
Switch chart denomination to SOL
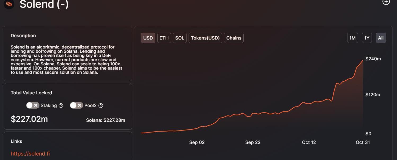click(x=180, y=38)
